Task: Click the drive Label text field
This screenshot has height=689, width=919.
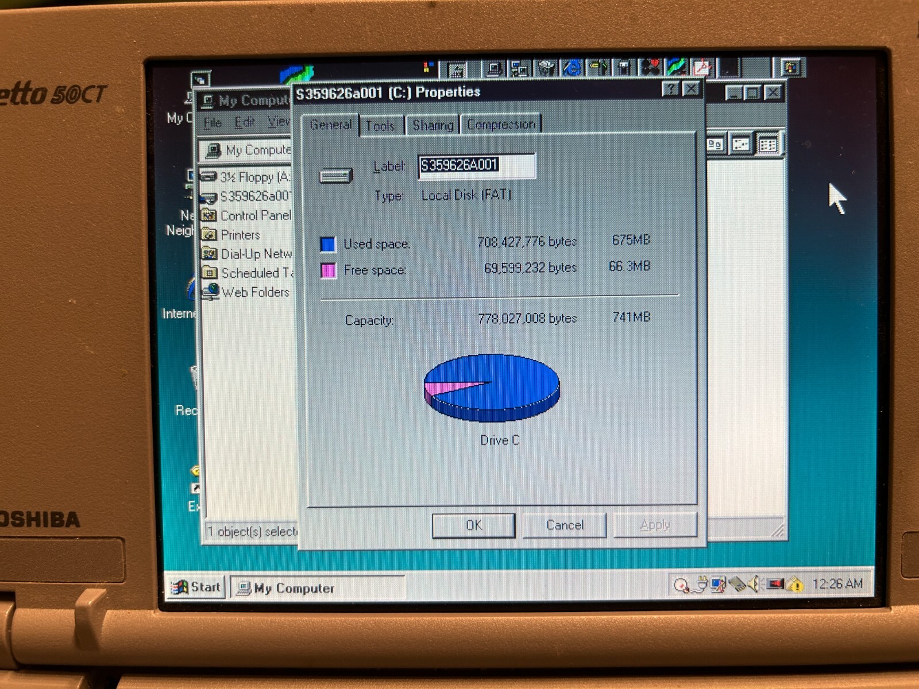Action: (477, 165)
